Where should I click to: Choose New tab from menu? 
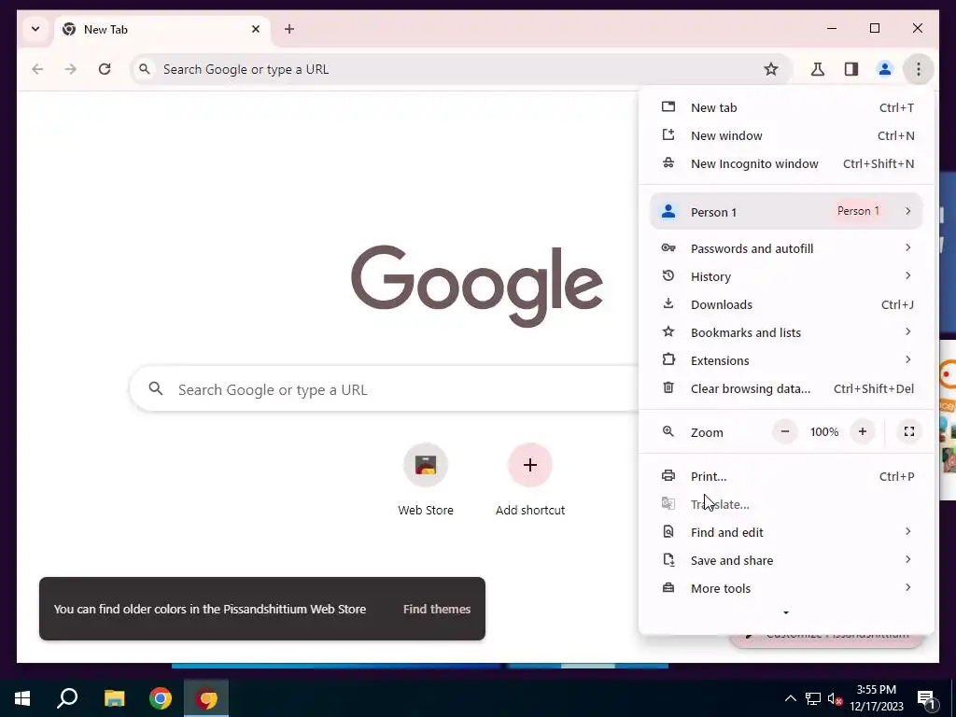point(786,108)
